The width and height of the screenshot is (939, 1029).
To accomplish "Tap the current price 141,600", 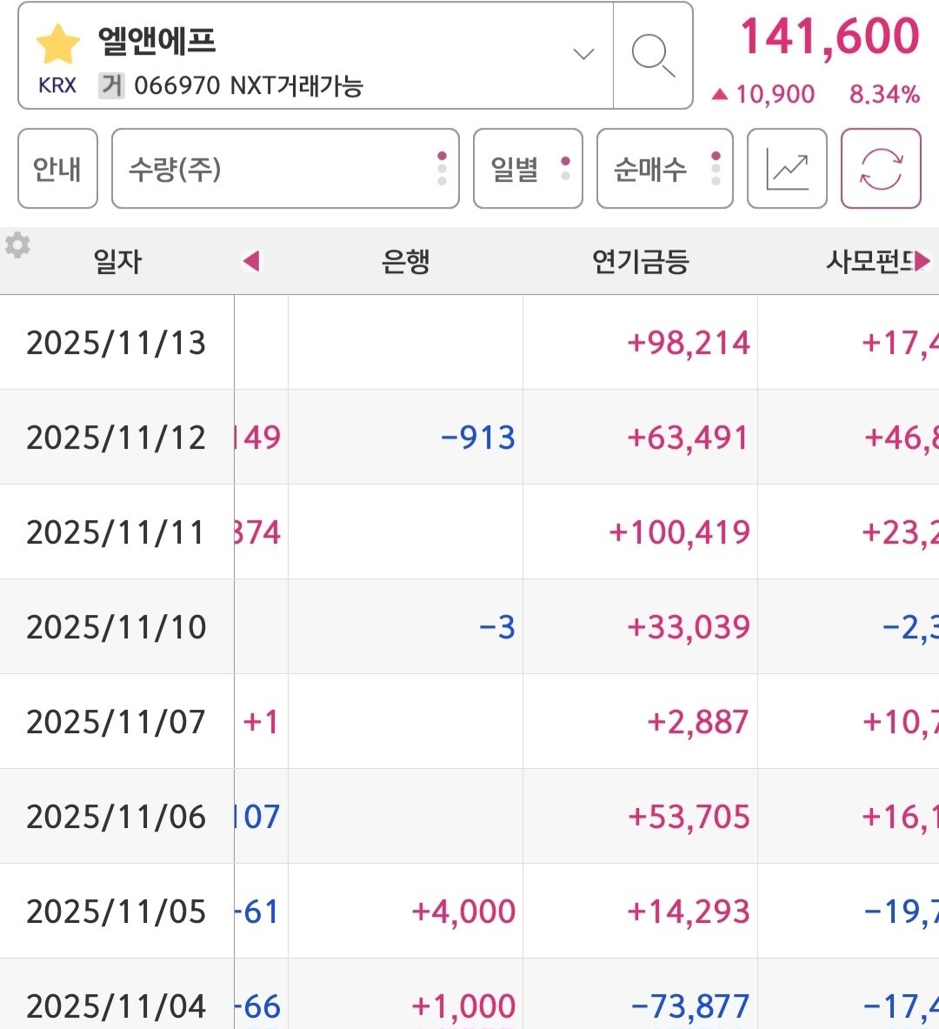I will point(829,37).
